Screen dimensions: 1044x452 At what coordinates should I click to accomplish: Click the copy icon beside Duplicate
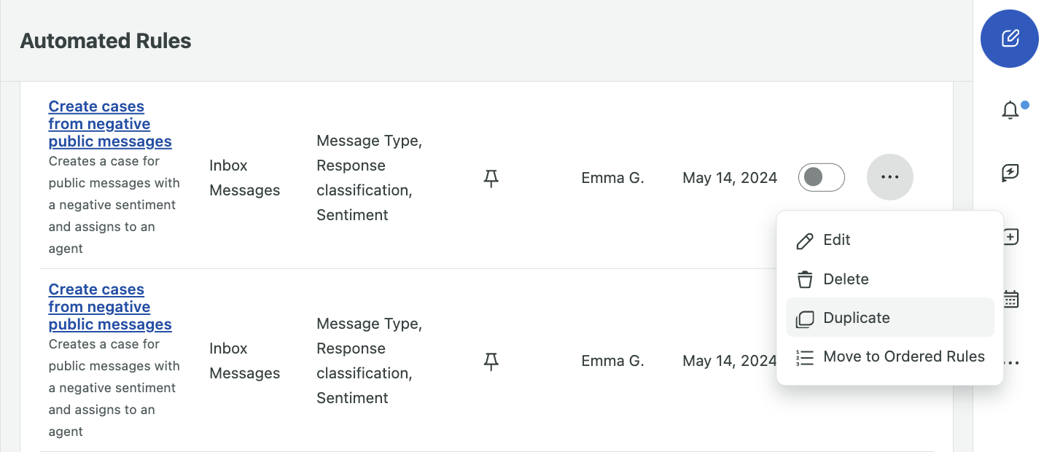[804, 317]
